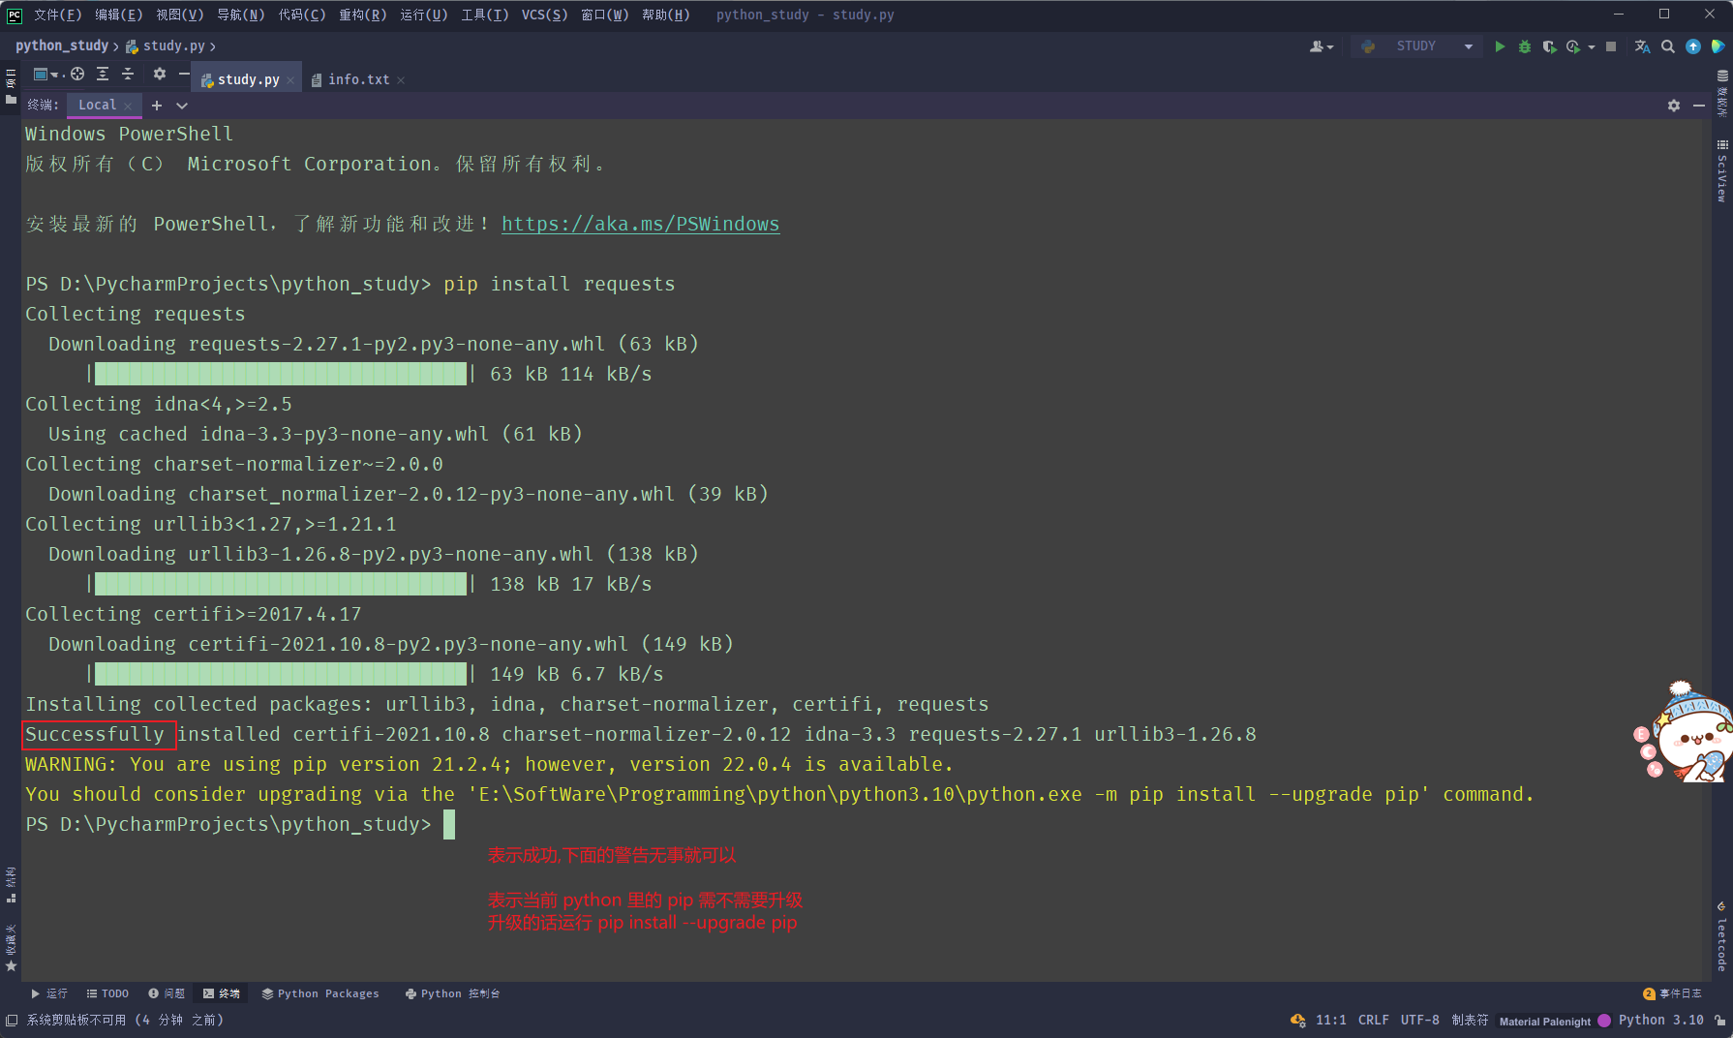Click the gray stop square icon
The width and height of the screenshot is (1733, 1038).
pyautogui.click(x=1611, y=46)
